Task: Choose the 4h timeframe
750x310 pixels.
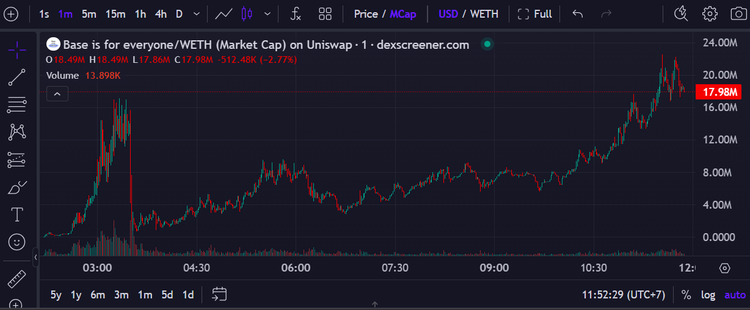Action: (161, 13)
